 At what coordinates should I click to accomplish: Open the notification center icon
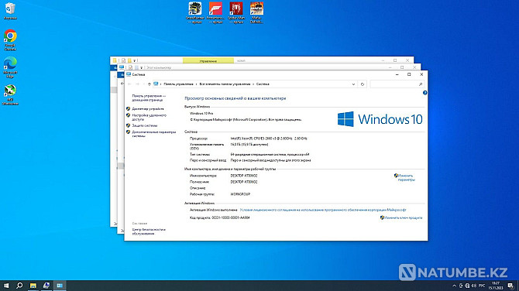[x=510, y=286]
